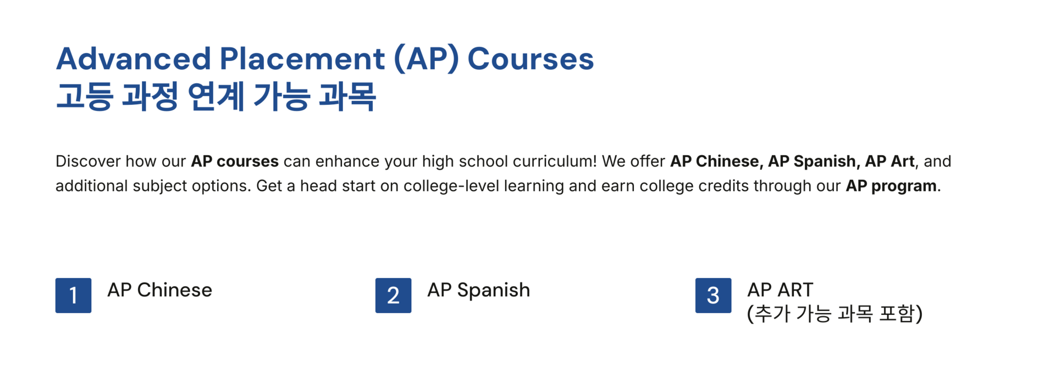Click bold 'AP courses' in the paragraph
1055x385 pixels.
pos(235,161)
